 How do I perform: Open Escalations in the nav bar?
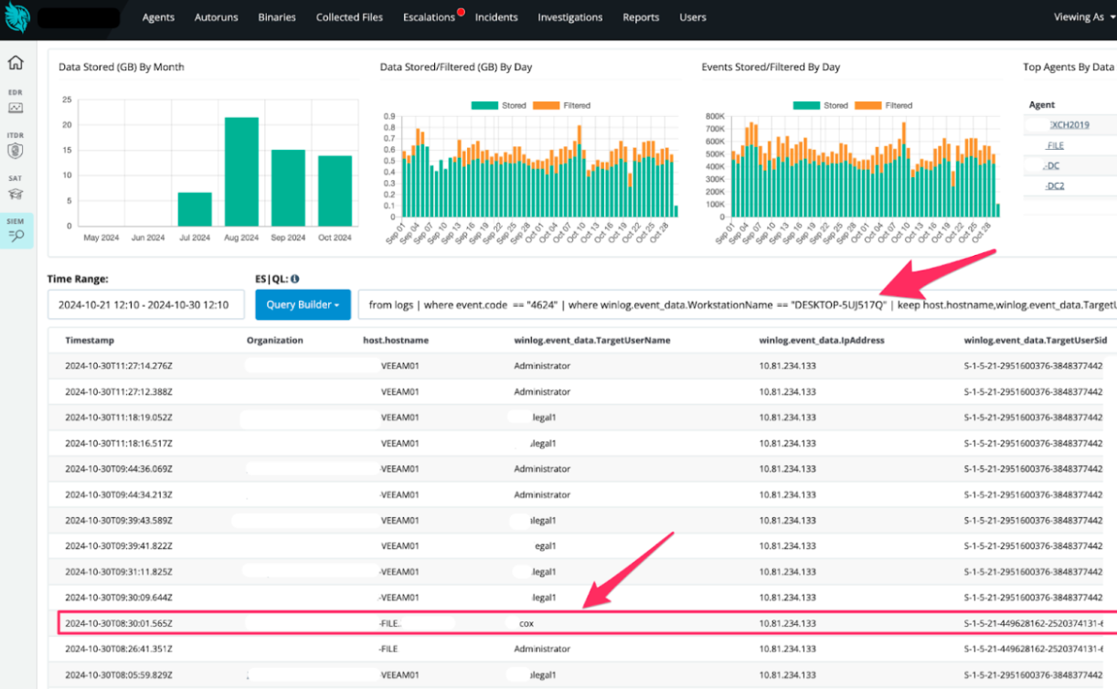(429, 17)
